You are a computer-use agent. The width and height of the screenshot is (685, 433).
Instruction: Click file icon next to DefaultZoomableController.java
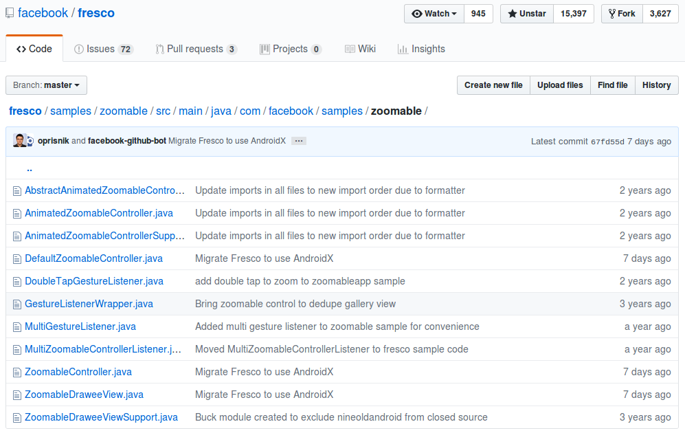(17, 259)
